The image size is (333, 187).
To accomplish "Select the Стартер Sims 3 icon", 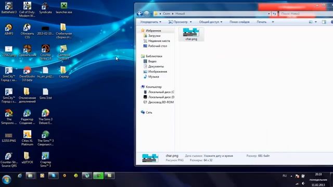I will pyautogui.click(x=45, y=159).
